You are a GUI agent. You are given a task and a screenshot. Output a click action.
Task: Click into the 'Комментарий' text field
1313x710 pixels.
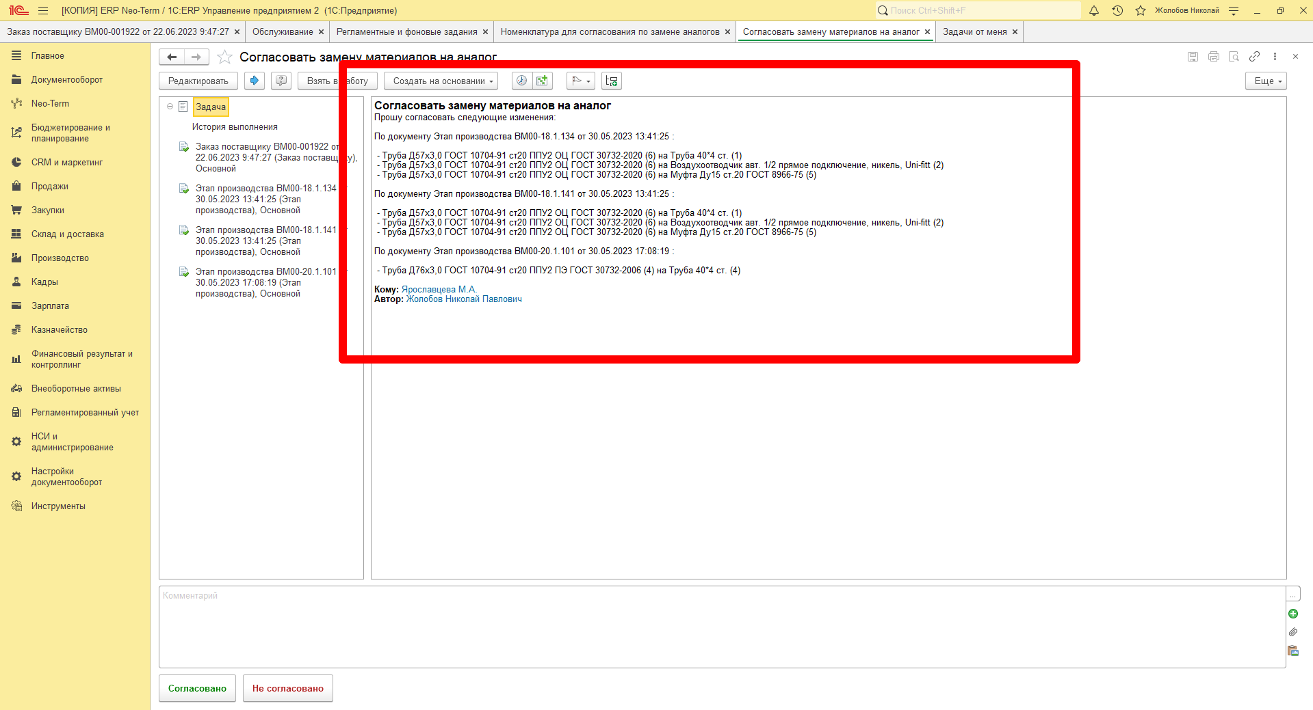(x=723, y=627)
